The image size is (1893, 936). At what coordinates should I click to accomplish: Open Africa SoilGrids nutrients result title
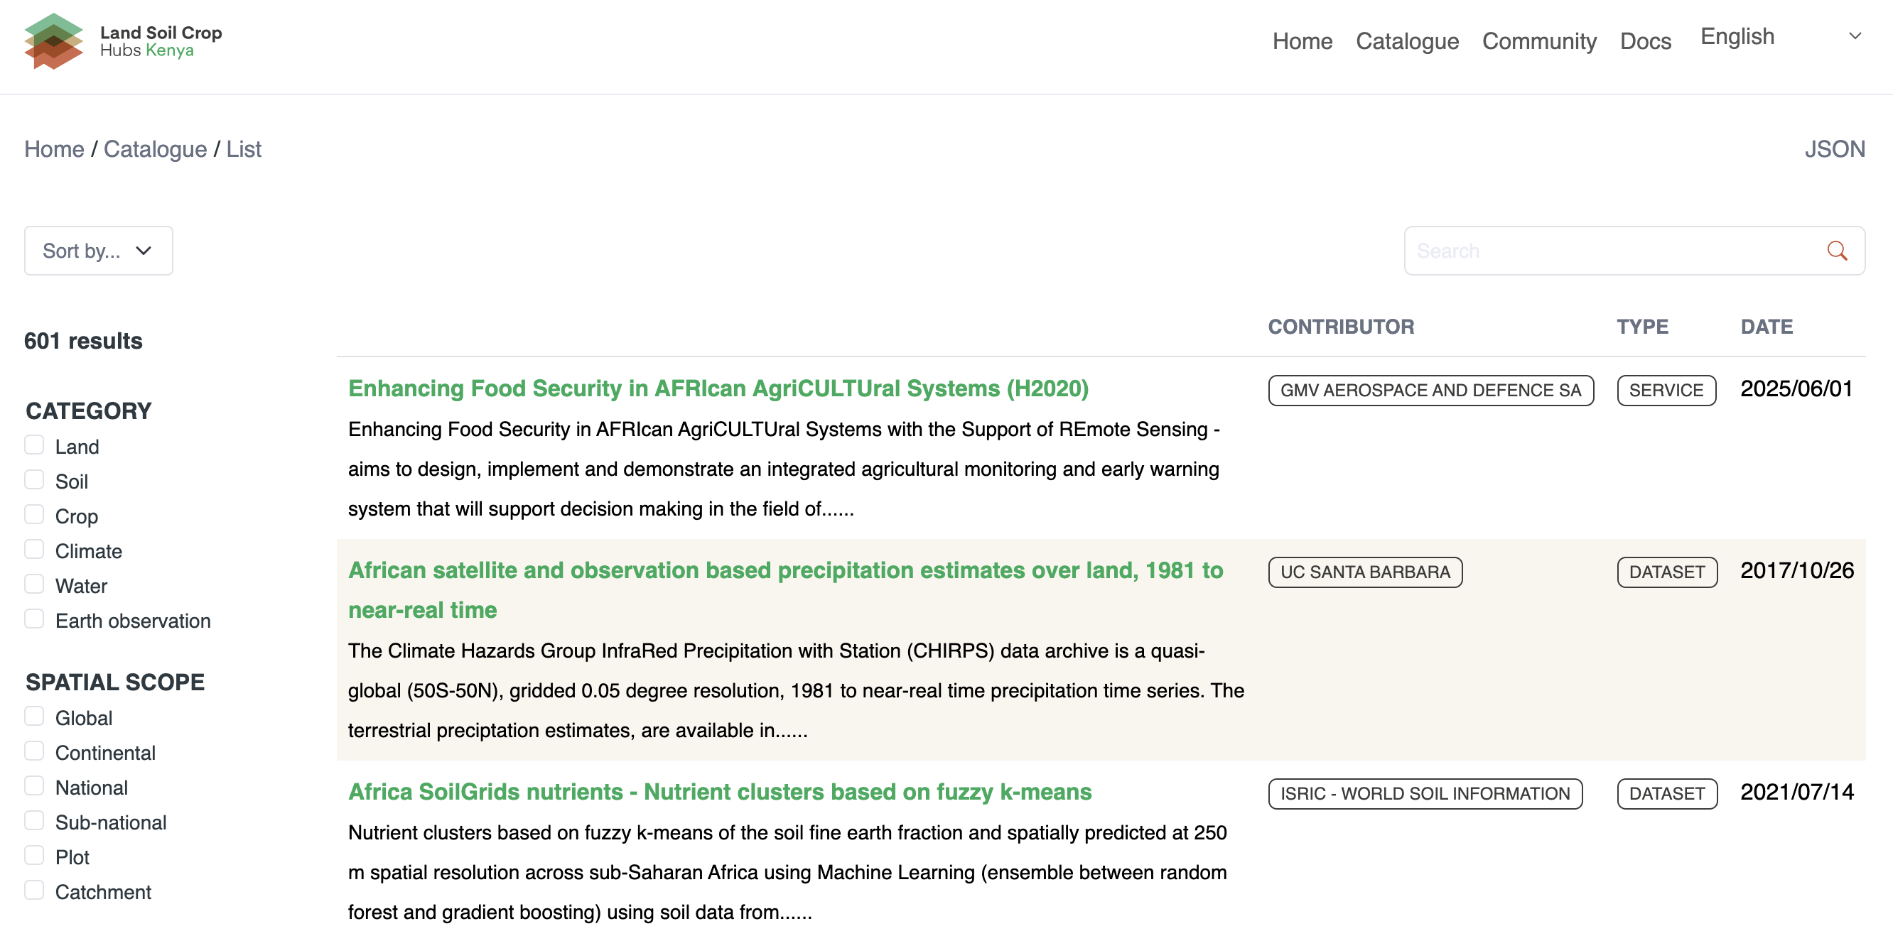tap(719, 792)
